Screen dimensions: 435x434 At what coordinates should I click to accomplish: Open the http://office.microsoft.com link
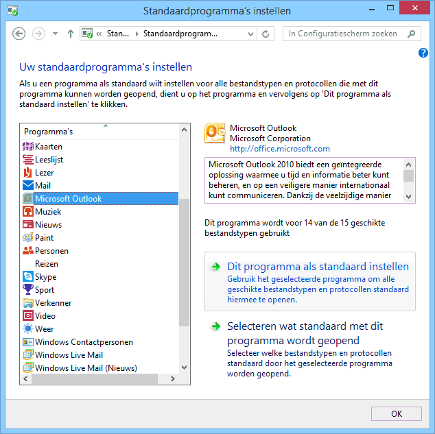[280, 149]
